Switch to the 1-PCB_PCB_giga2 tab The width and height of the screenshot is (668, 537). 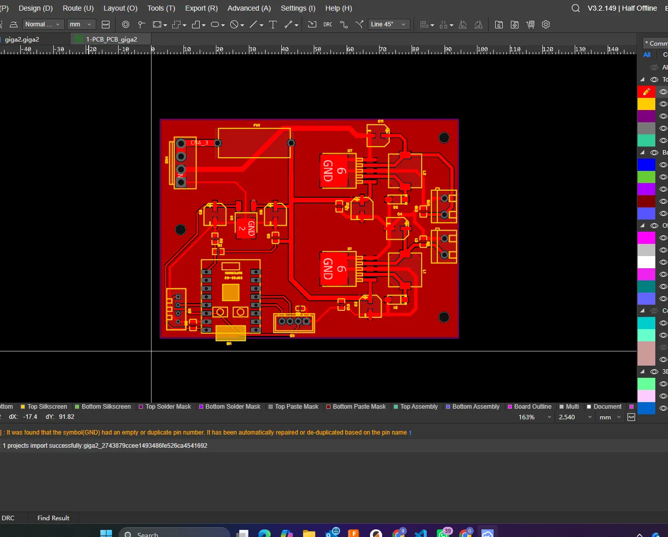click(111, 39)
